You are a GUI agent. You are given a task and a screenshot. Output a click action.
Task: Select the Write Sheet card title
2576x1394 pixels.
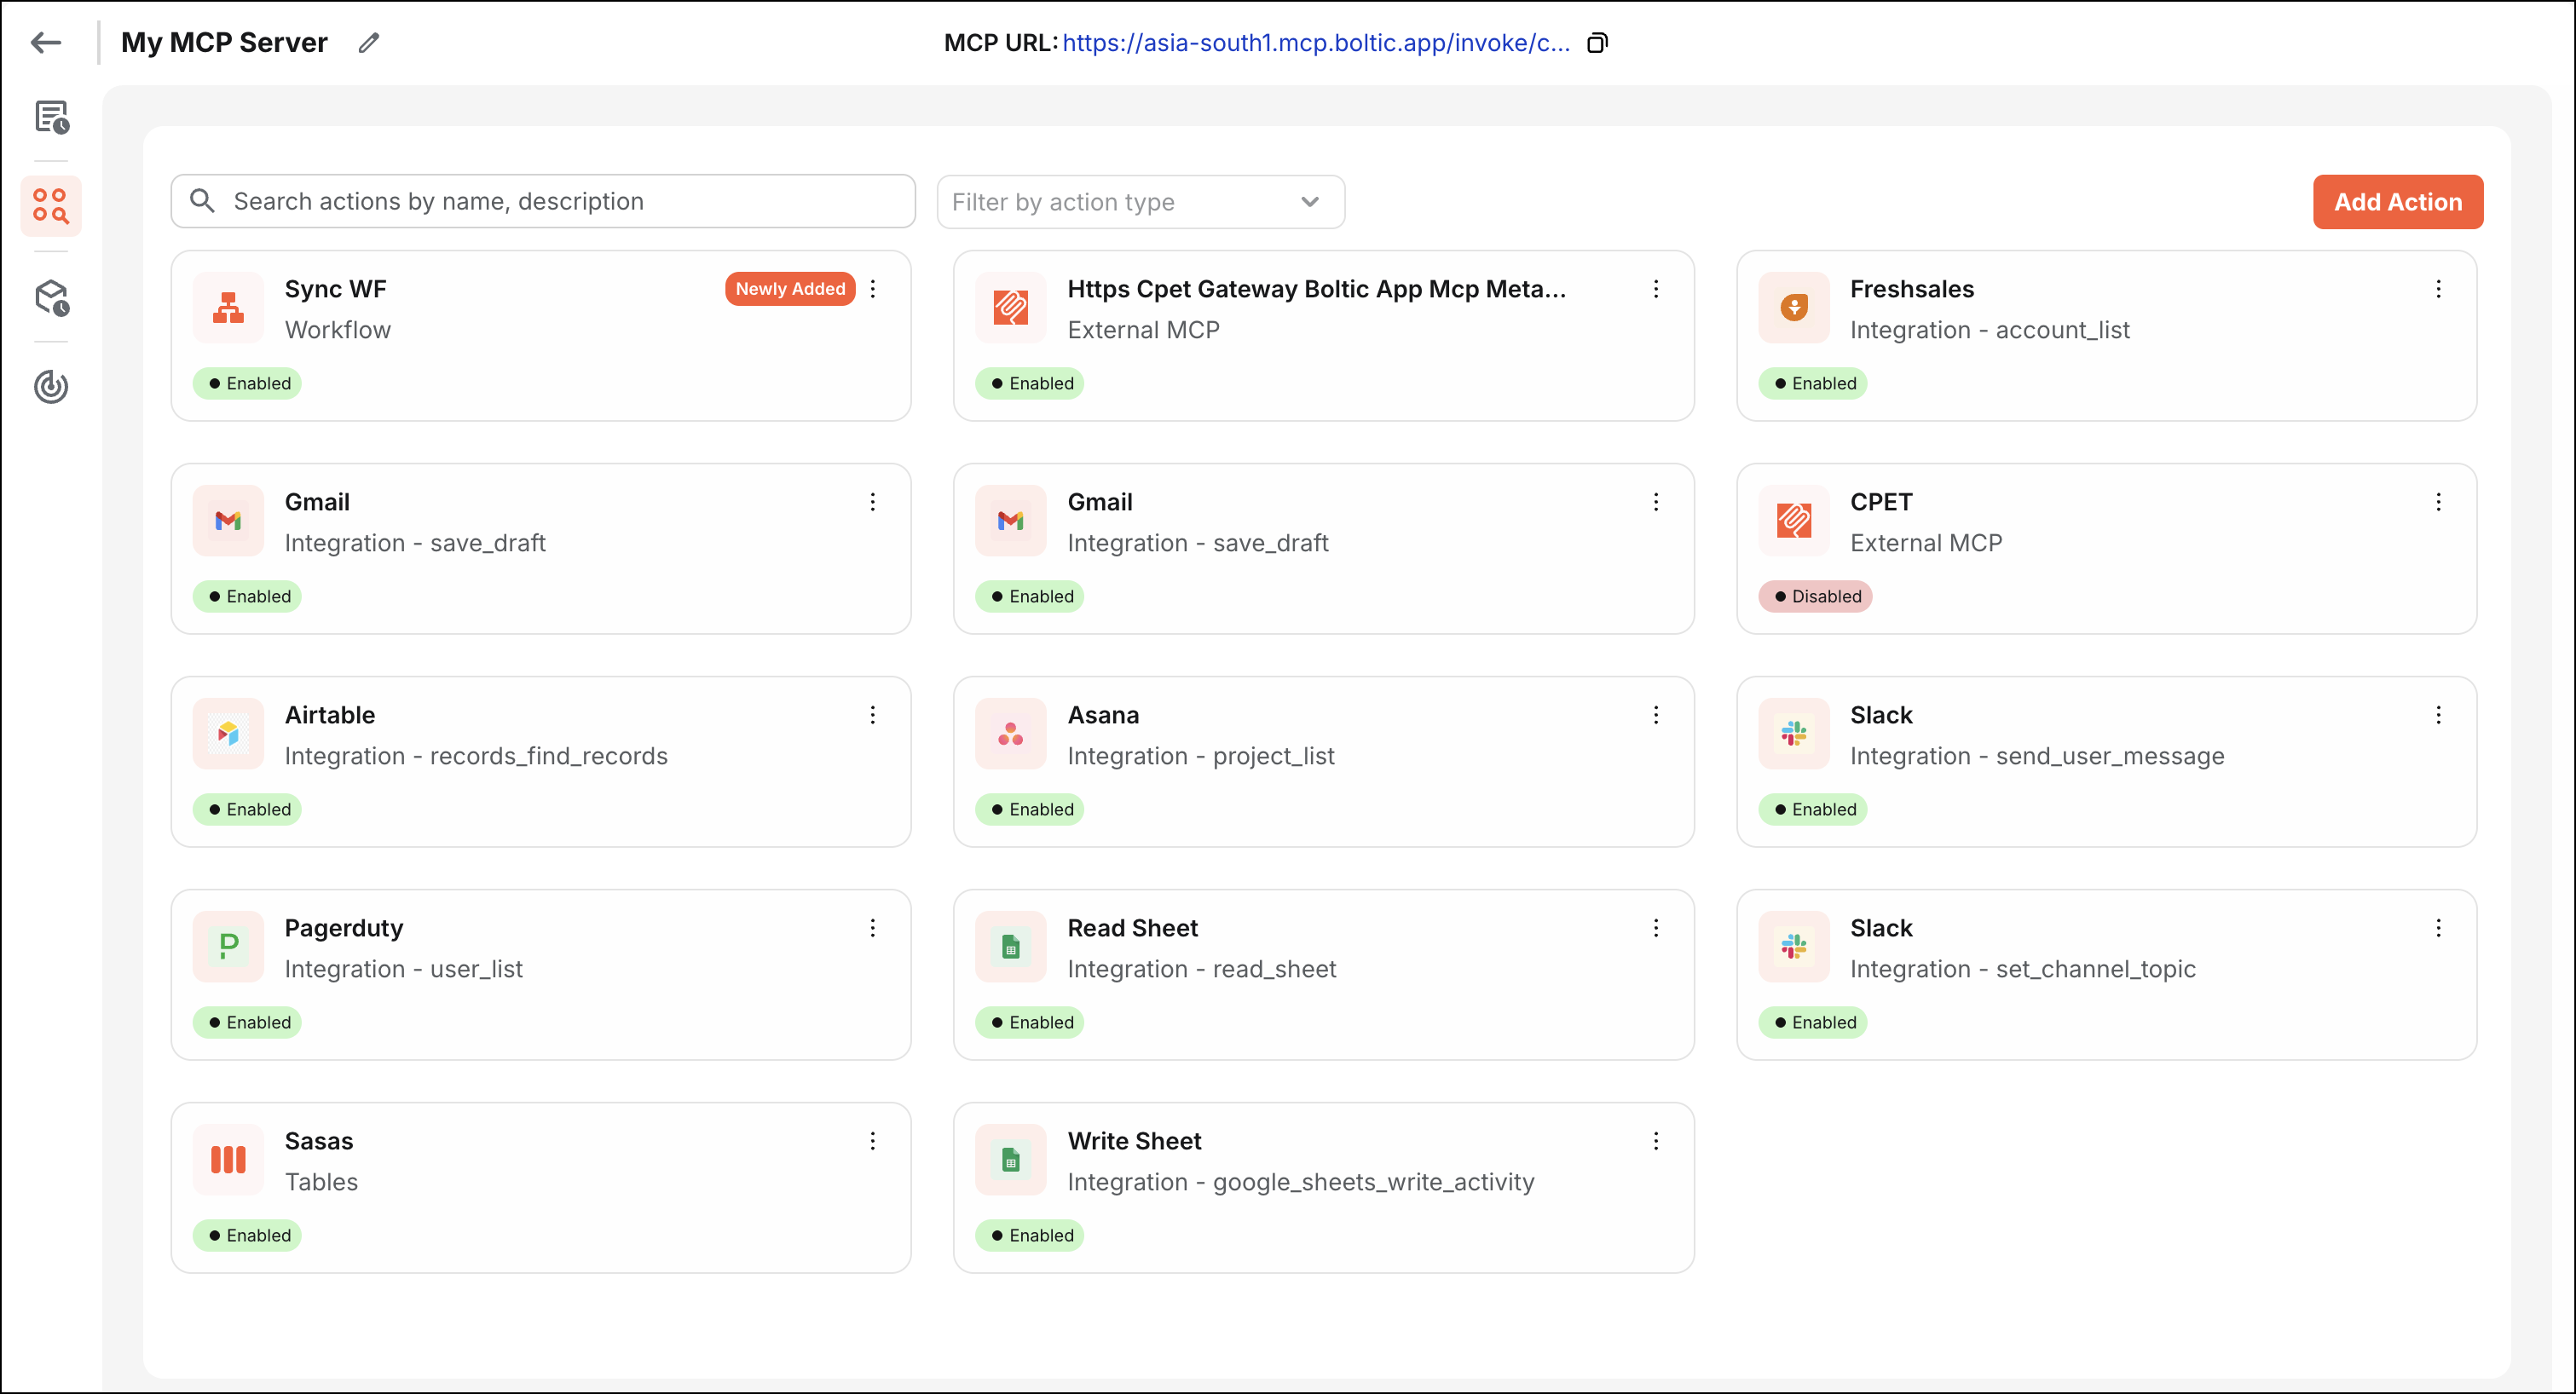[x=1134, y=1141]
